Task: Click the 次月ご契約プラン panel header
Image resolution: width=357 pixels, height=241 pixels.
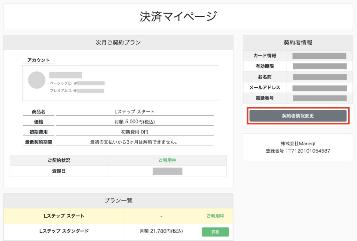Action: (x=118, y=43)
